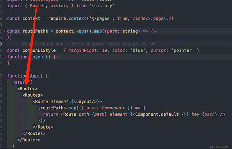Click context.keys() call
The width and height of the screenshot is (232, 149).
tap(74, 31)
